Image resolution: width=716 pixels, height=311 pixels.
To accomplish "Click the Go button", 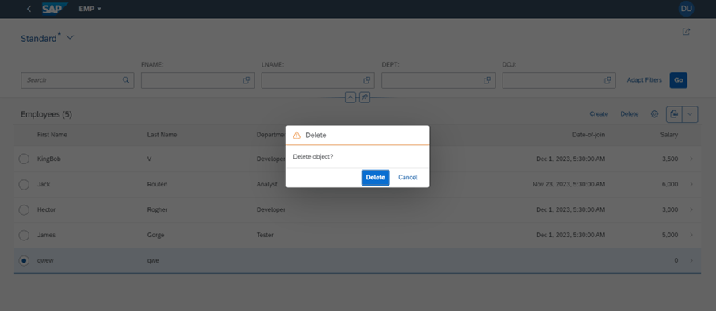I will pyautogui.click(x=678, y=80).
